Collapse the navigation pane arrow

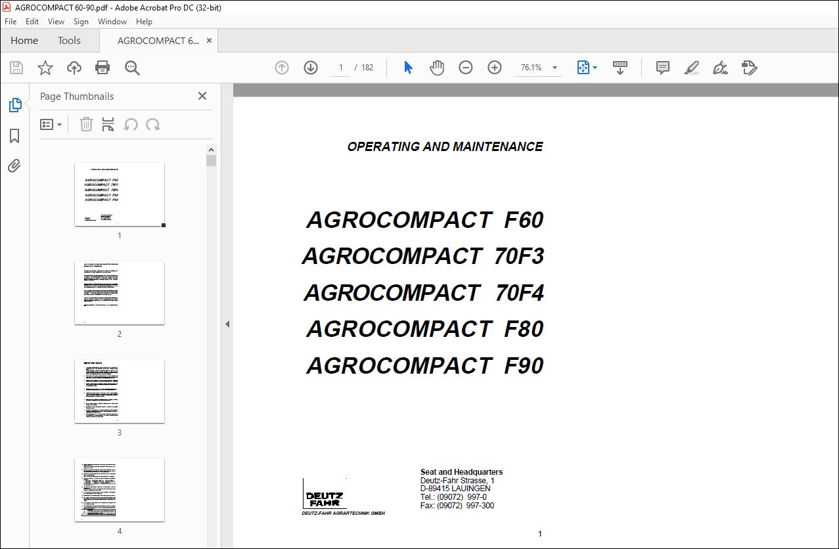coord(227,324)
